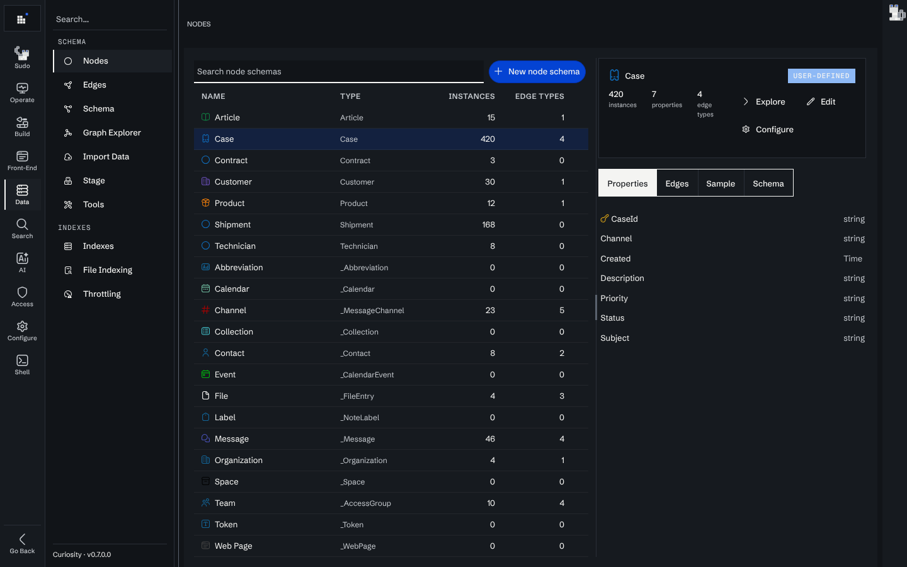Expand Explore chevron for Case
Screen dimensions: 907x567
(746, 101)
